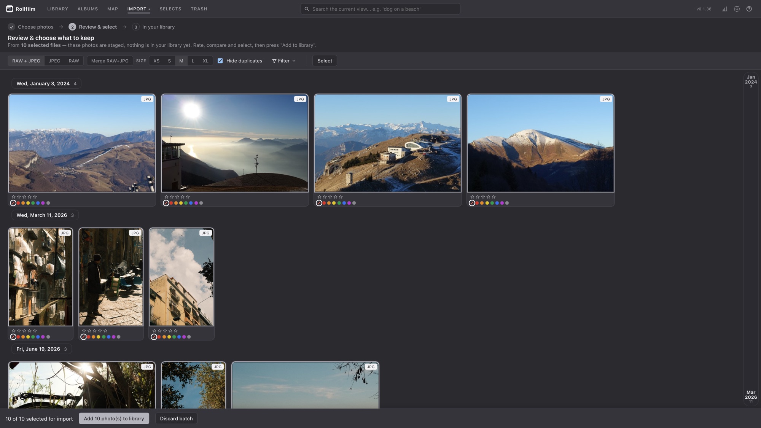Click the search current view field
The image size is (761, 428).
pos(380,9)
